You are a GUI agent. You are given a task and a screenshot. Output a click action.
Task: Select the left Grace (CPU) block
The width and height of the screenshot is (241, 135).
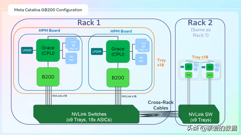48,50
